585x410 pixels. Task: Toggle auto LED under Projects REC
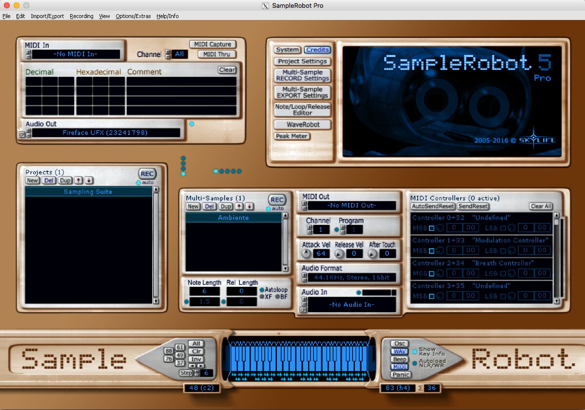(138, 183)
